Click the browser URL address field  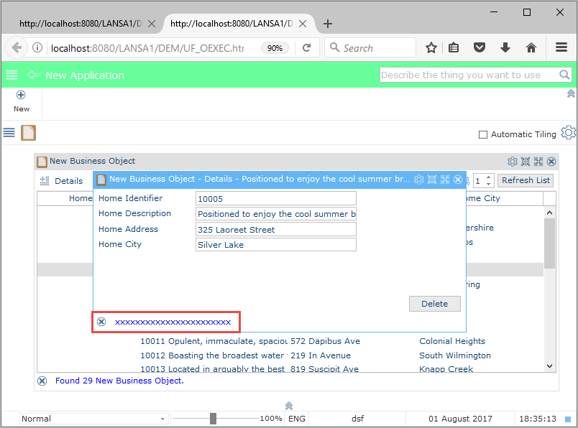click(147, 48)
